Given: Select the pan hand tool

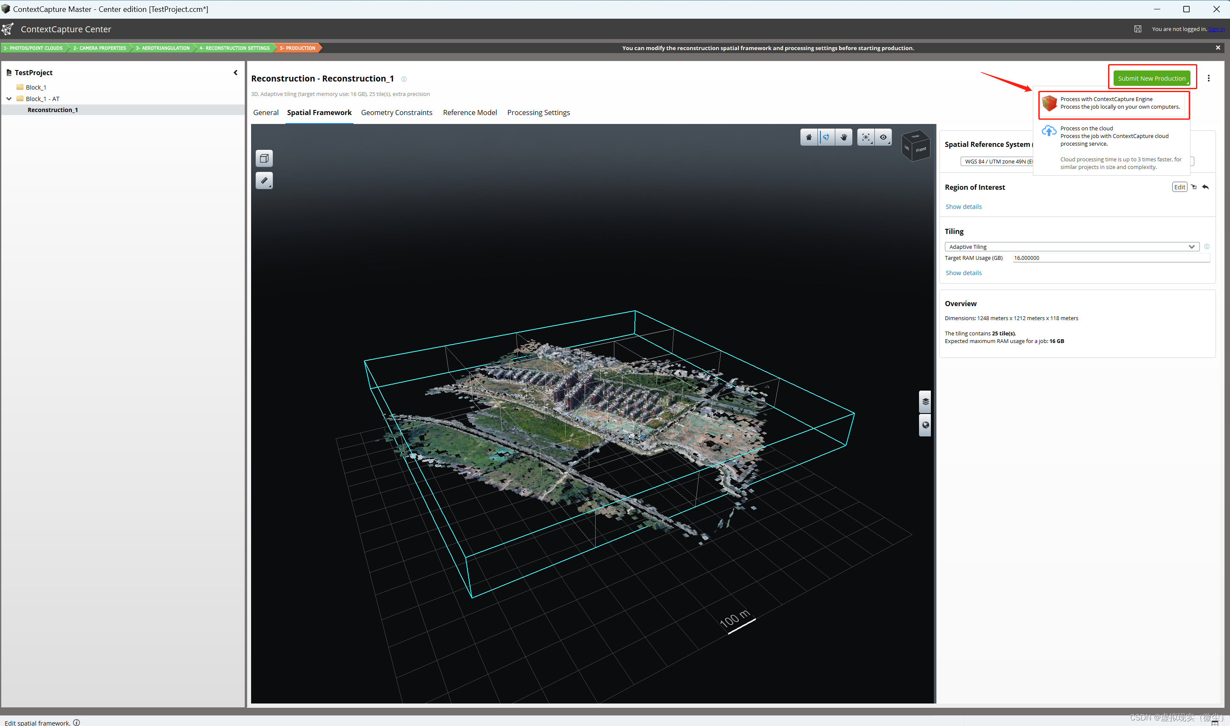Looking at the screenshot, I should tap(844, 138).
